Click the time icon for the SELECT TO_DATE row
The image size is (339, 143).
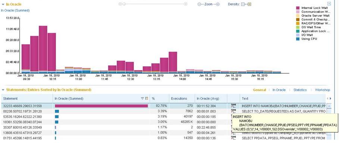pos(233,111)
